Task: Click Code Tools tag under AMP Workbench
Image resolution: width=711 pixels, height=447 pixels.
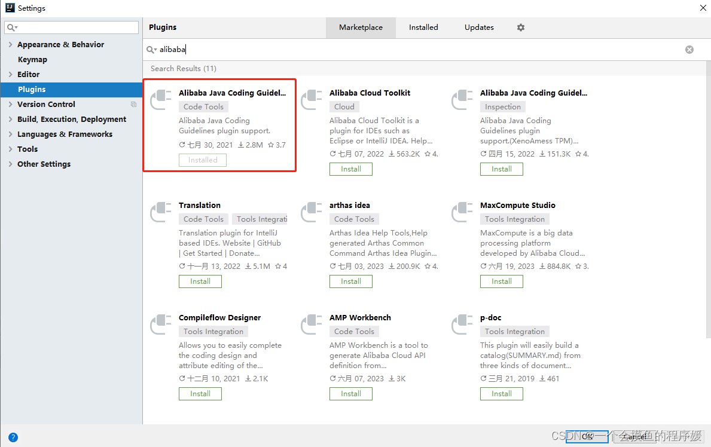Action: (354, 332)
